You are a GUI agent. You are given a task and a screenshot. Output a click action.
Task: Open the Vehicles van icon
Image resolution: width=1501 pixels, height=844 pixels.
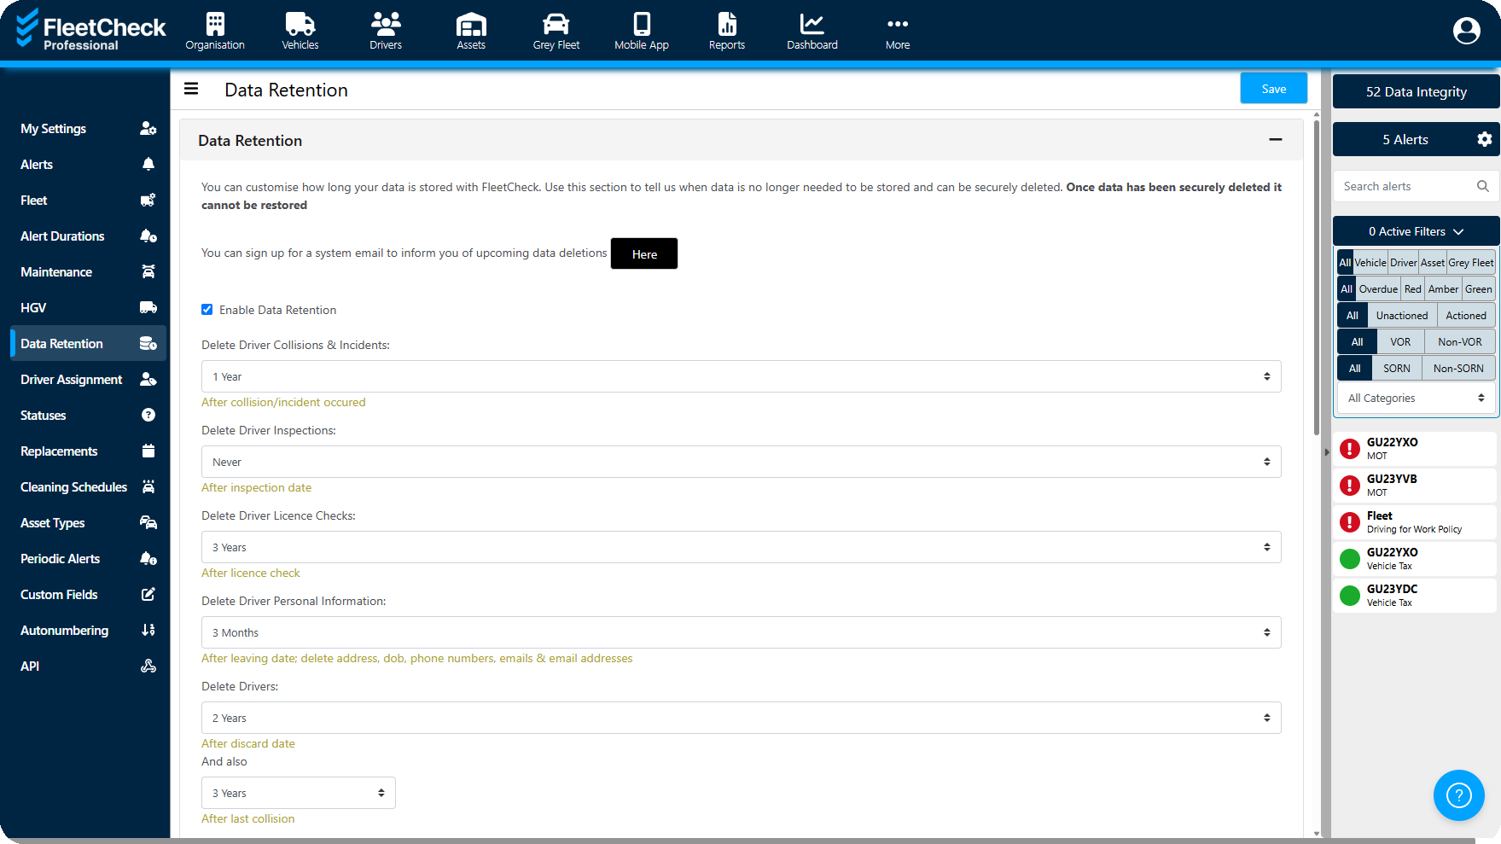(x=300, y=24)
